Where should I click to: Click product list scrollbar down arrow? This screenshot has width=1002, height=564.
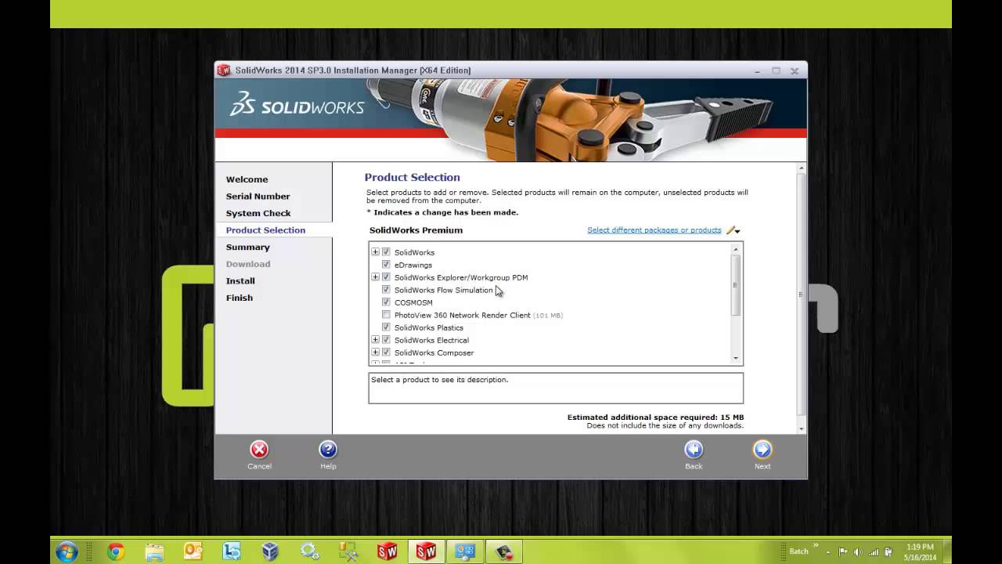pyautogui.click(x=736, y=358)
